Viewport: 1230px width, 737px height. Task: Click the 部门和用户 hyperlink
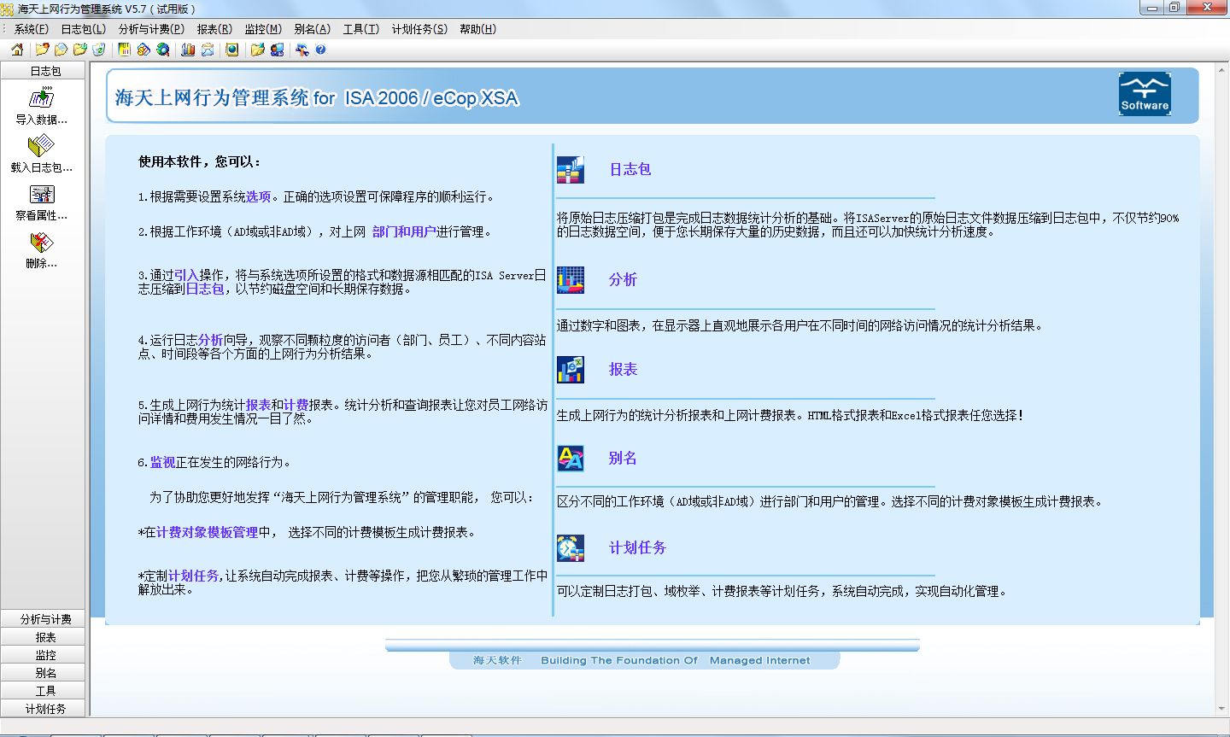pyautogui.click(x=404, y=231)
